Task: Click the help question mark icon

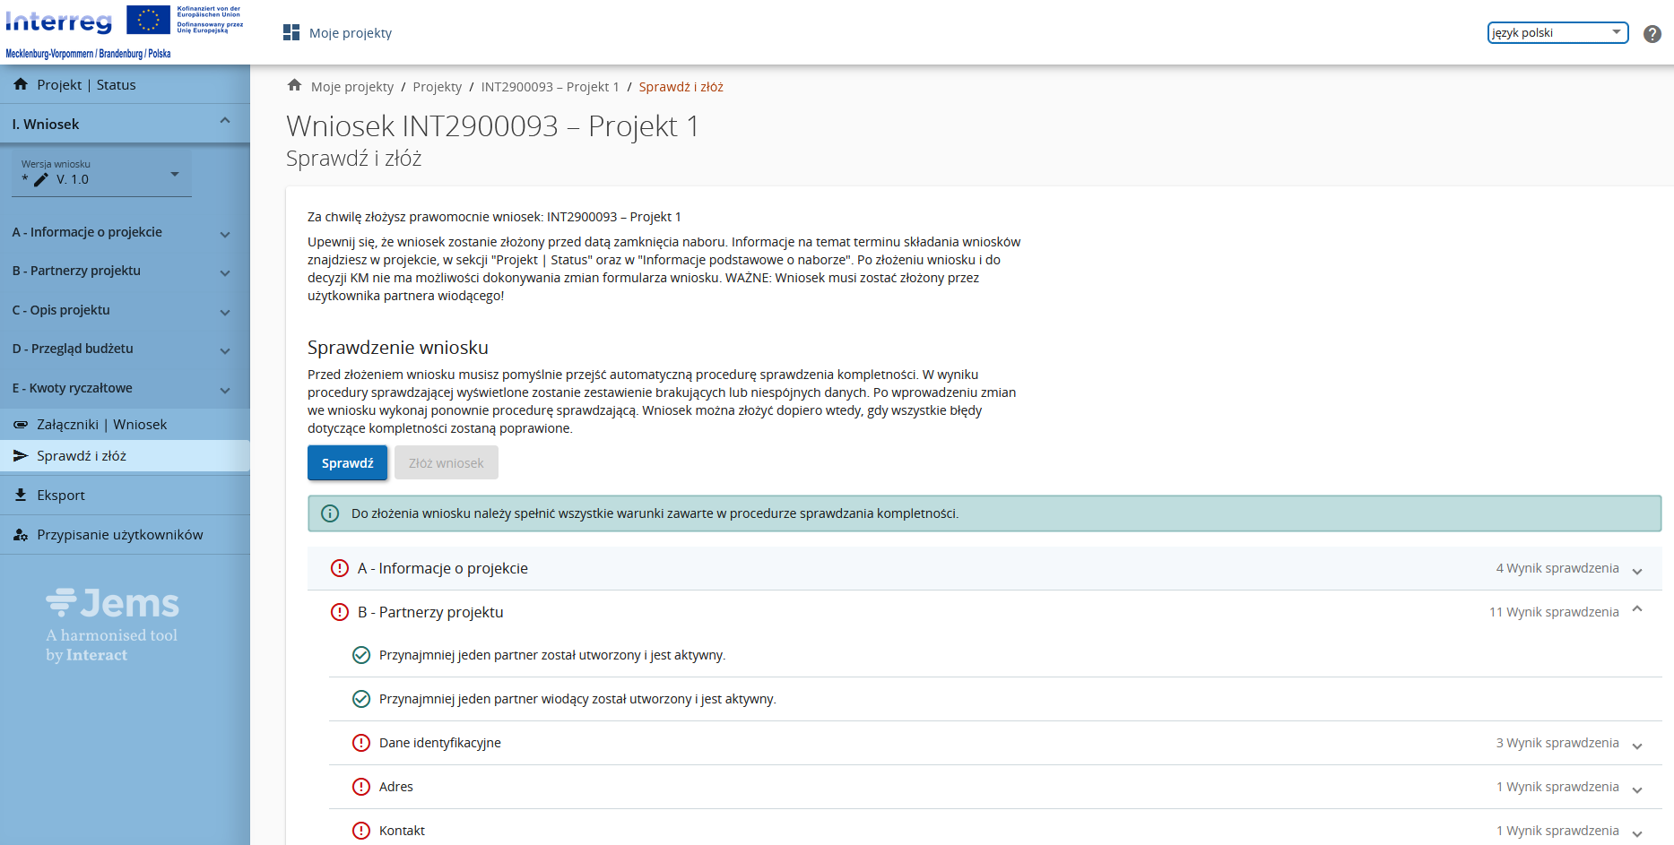Action: [1652, 34]
